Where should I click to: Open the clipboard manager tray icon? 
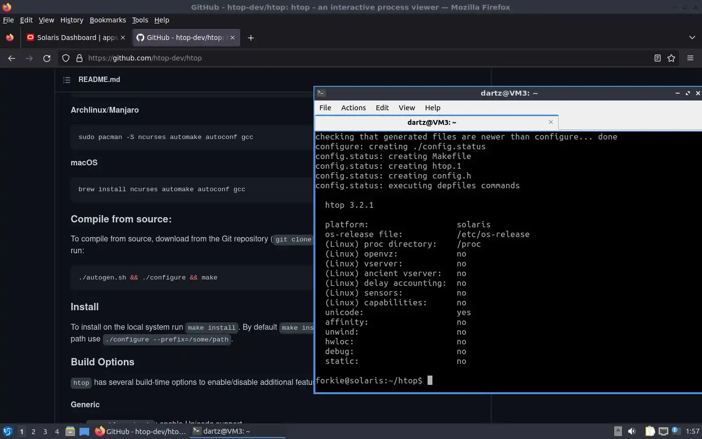click(650, 431)
